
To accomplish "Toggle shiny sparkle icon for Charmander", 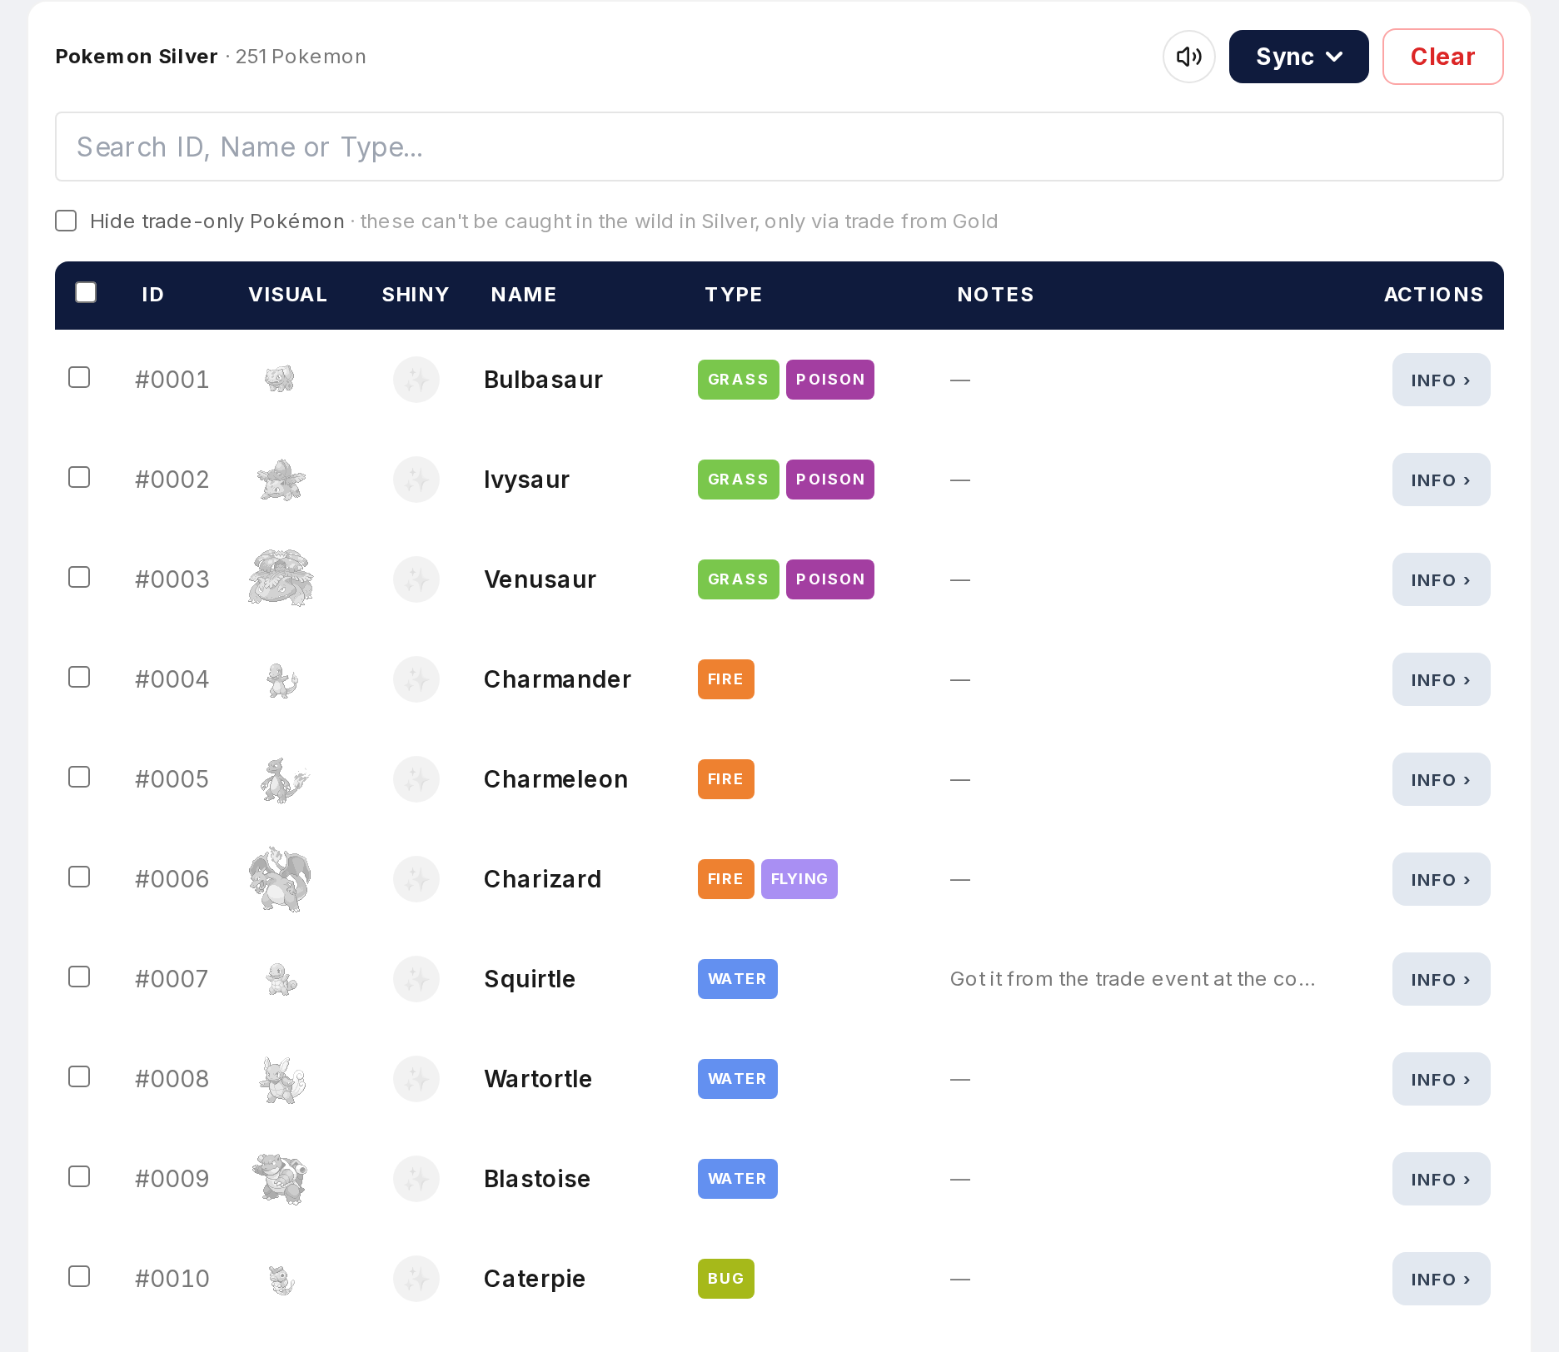I will click(416, 679).
